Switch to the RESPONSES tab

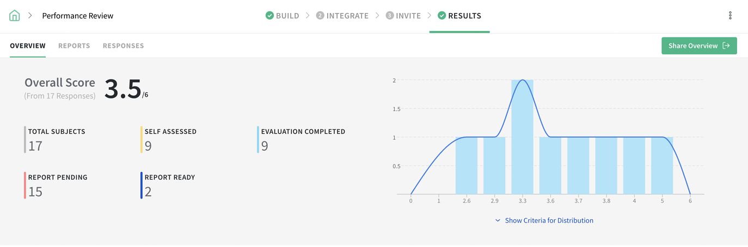pyautogui.click(x=124, y=46)
